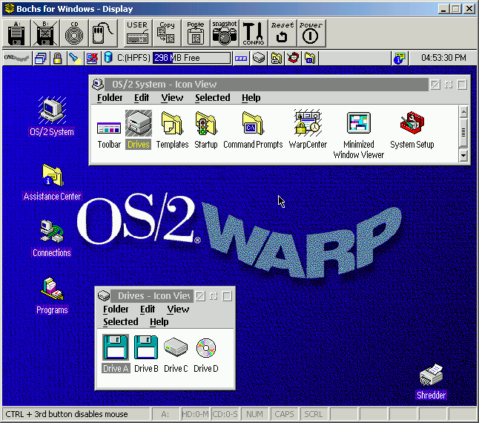Open Edit menu in OS/2 System window
The image size is (479, 423).
(142, 98)
